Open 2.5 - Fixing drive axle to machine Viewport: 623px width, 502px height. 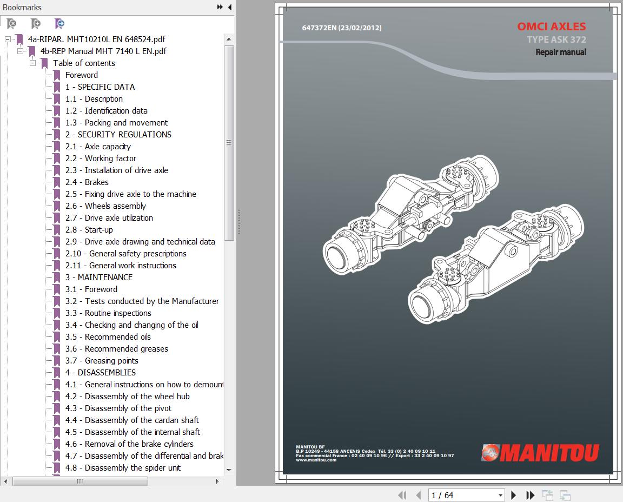(x=131, y=194)
